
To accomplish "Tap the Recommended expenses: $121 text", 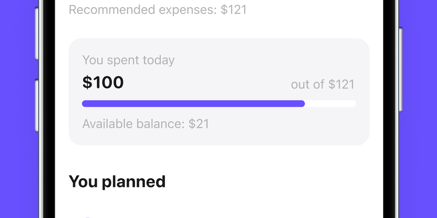I will point(157,10).
